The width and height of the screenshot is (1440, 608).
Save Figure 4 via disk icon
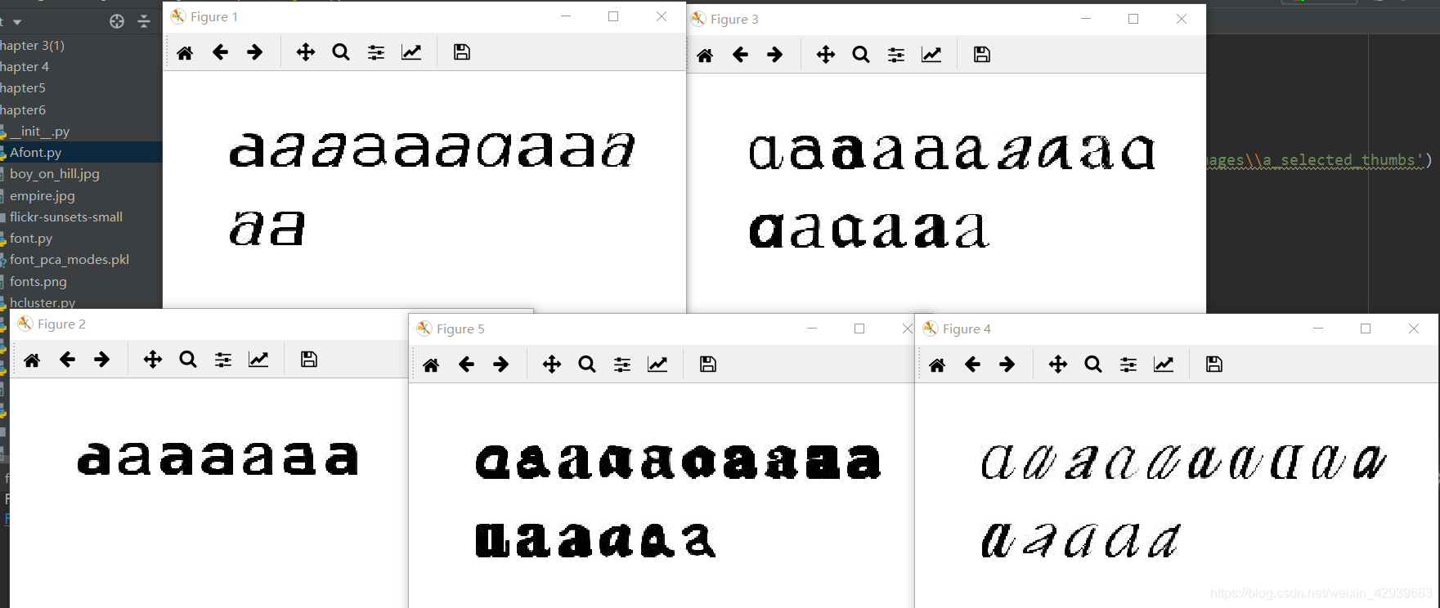(x=1214, y=364)
